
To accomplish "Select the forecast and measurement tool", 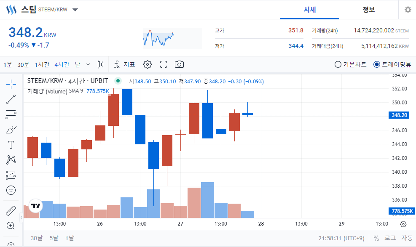I will coord(11,175).
